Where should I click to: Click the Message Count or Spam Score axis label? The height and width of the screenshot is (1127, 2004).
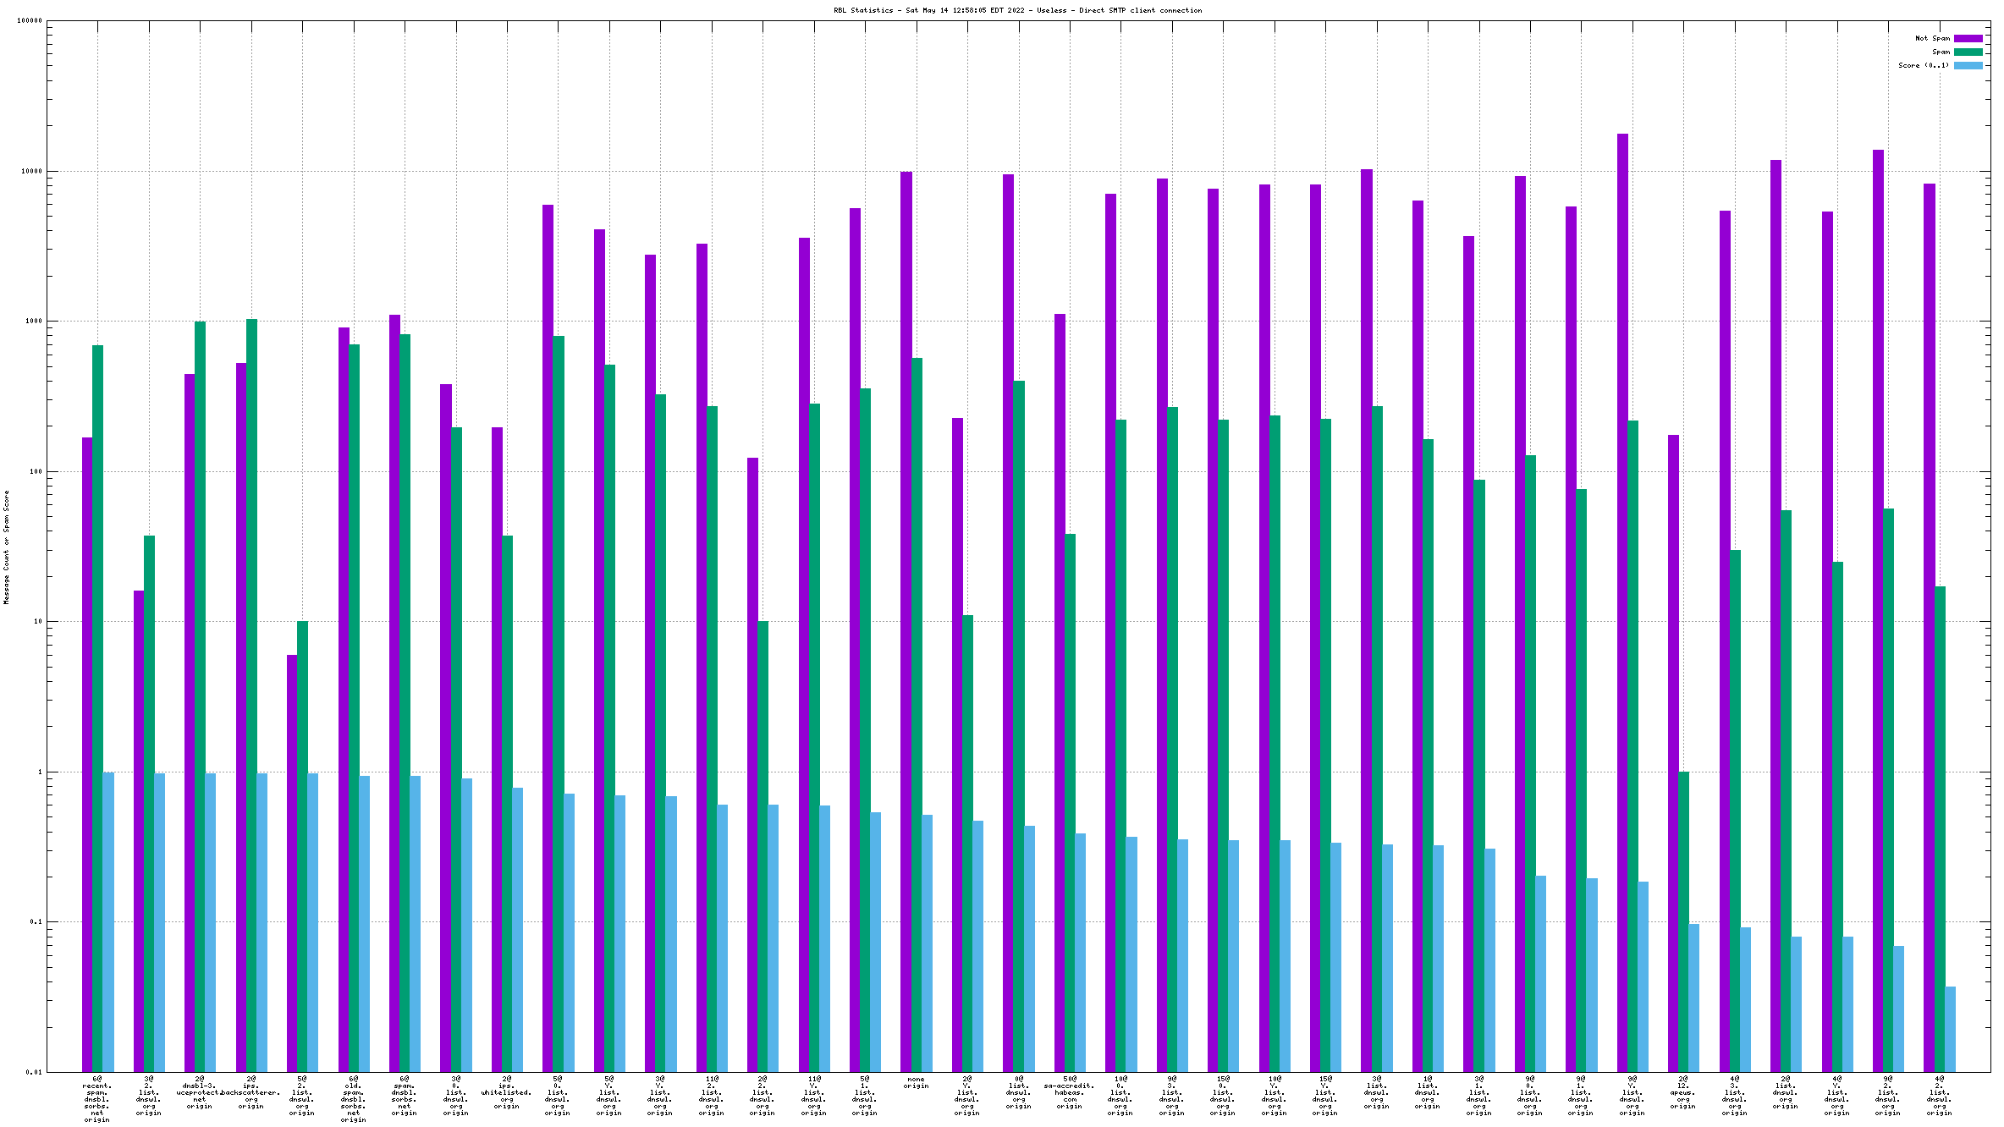click(x=6, y=547)
